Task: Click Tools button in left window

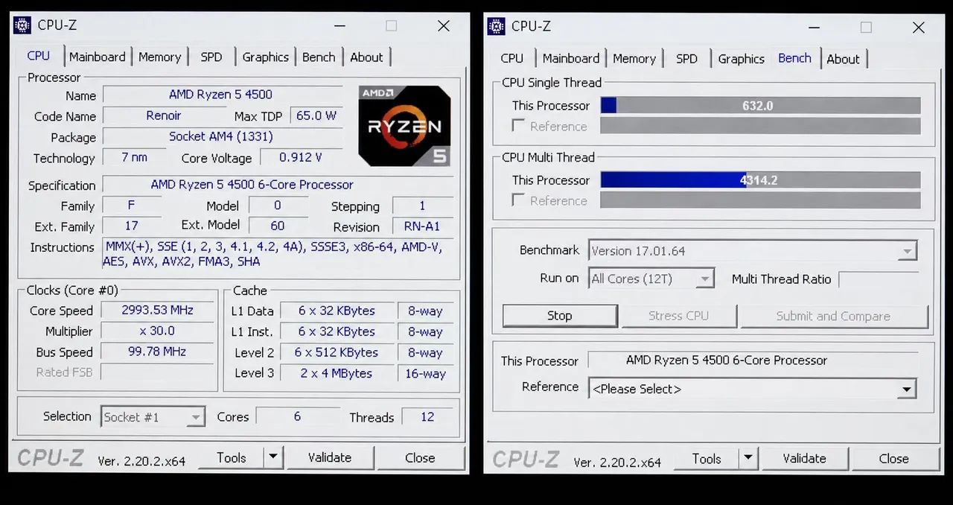Action: point(232,457)
